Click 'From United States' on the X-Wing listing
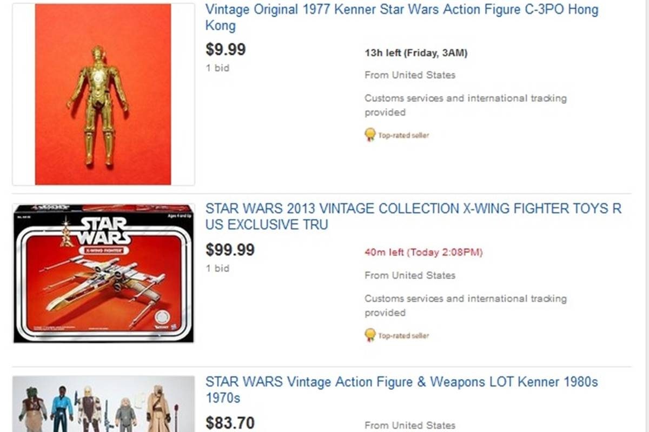Image resolution: width=649 pixels, height=432 pixels. click(410, 275)
